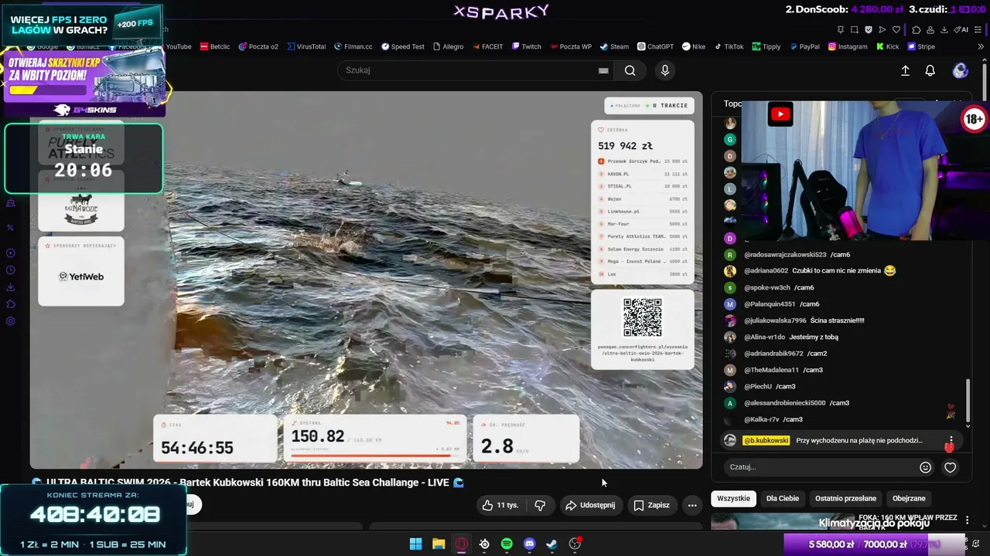Open the Nike bookmark
The width and height of the screenshot is (990, 556).
(x=694, y=46)
